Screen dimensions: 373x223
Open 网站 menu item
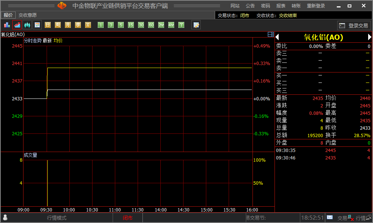click(235, 6)
